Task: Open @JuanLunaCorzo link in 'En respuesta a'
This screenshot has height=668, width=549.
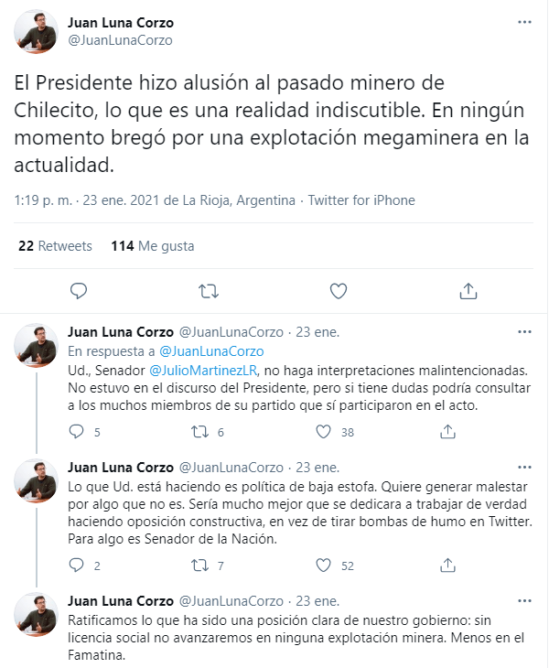Action: pos(211,351)
